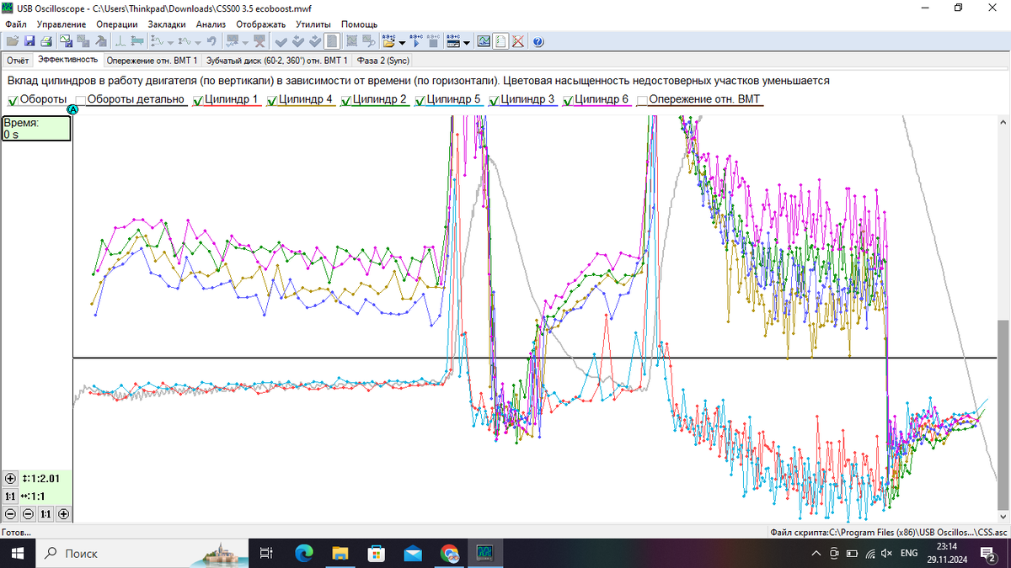
Task: Open a file with the folder toolbar icon
Action: (12, 40)
